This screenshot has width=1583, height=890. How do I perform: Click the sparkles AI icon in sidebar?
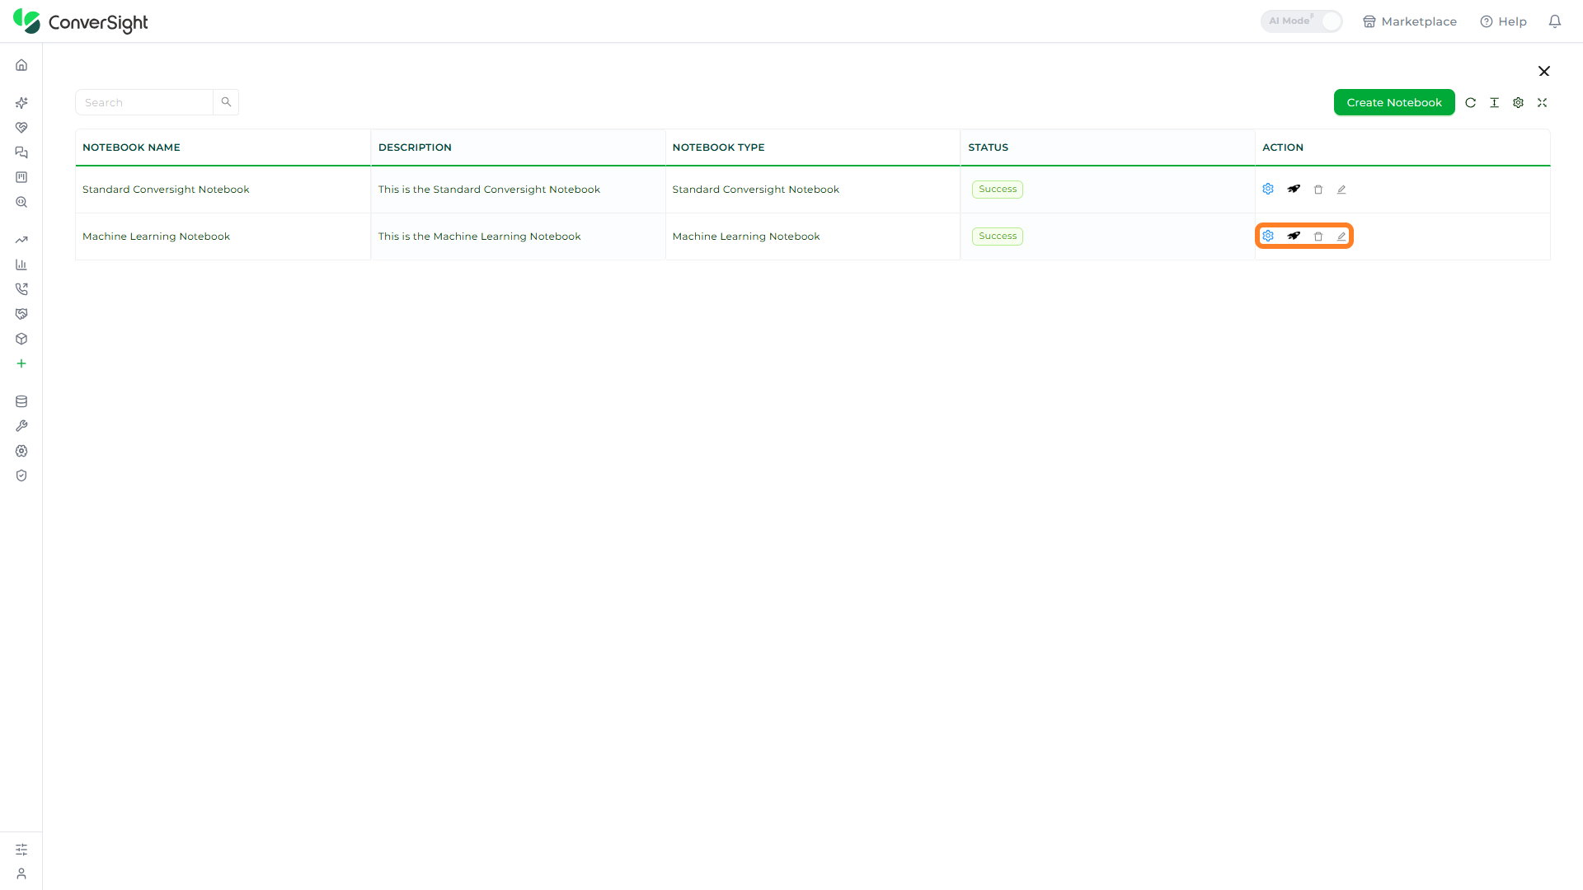click(x=21, y=103)
